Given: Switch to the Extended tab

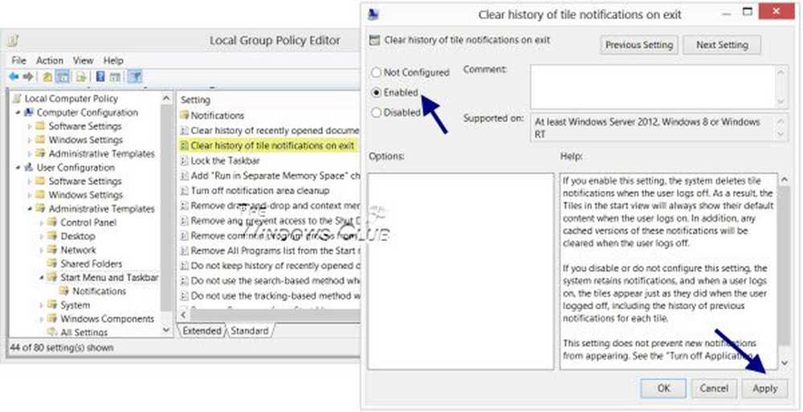Looking at the screenshot, I should tap(202, 331).
